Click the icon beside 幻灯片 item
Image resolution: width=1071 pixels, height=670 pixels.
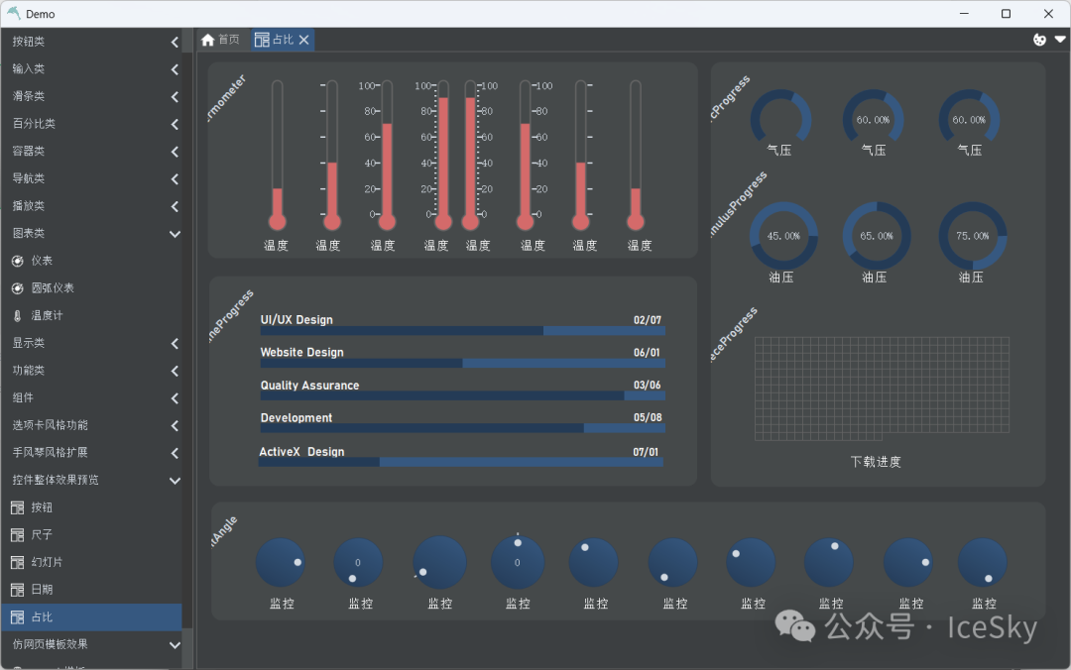[17, 562]
